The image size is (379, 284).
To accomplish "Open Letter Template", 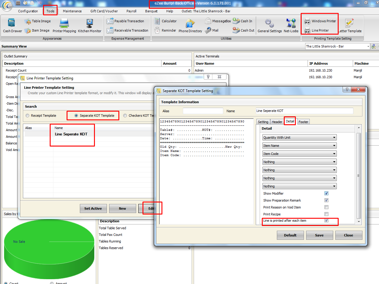I will click(x=350, y=26).
